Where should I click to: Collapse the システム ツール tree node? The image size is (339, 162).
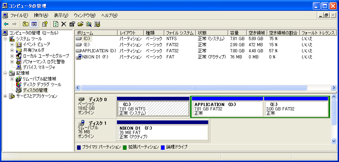tap(6, 39)
